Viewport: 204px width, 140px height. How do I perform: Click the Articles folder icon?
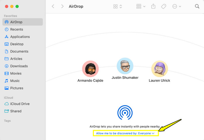(6, 59)
